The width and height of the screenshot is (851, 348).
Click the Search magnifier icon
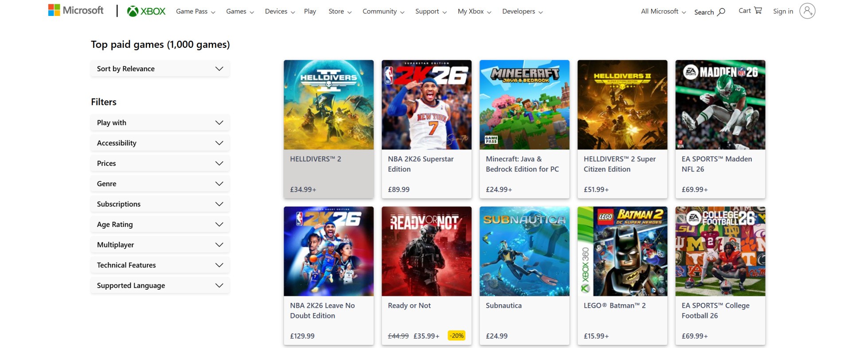(721, 11)
